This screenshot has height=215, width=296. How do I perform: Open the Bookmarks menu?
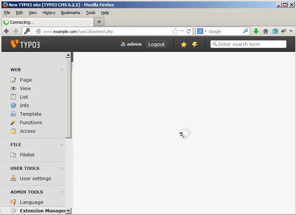pos(71,13)
